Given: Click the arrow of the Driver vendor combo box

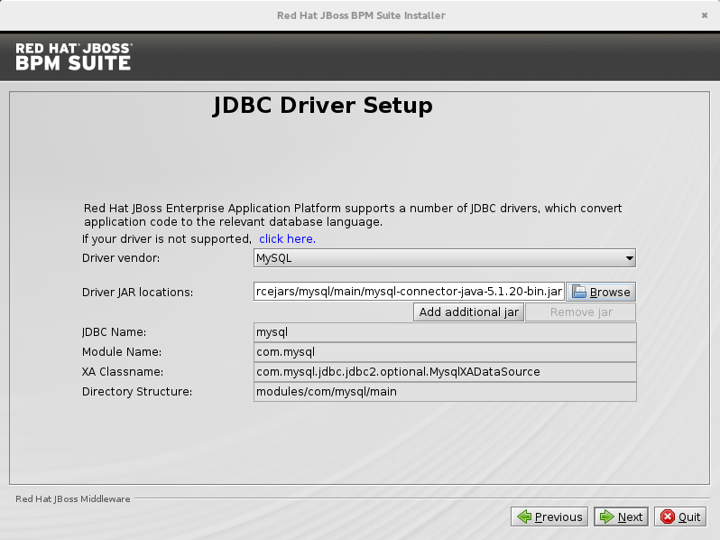Looking at the screenshot, I should click(x=629, y=258).
